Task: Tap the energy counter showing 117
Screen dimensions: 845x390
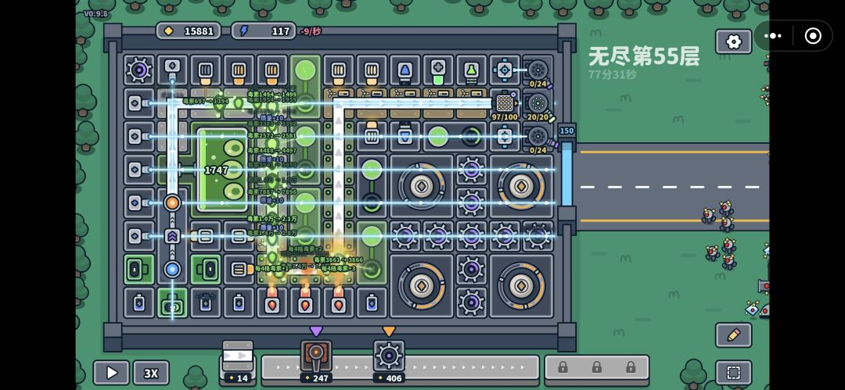Action: (264, 30)
